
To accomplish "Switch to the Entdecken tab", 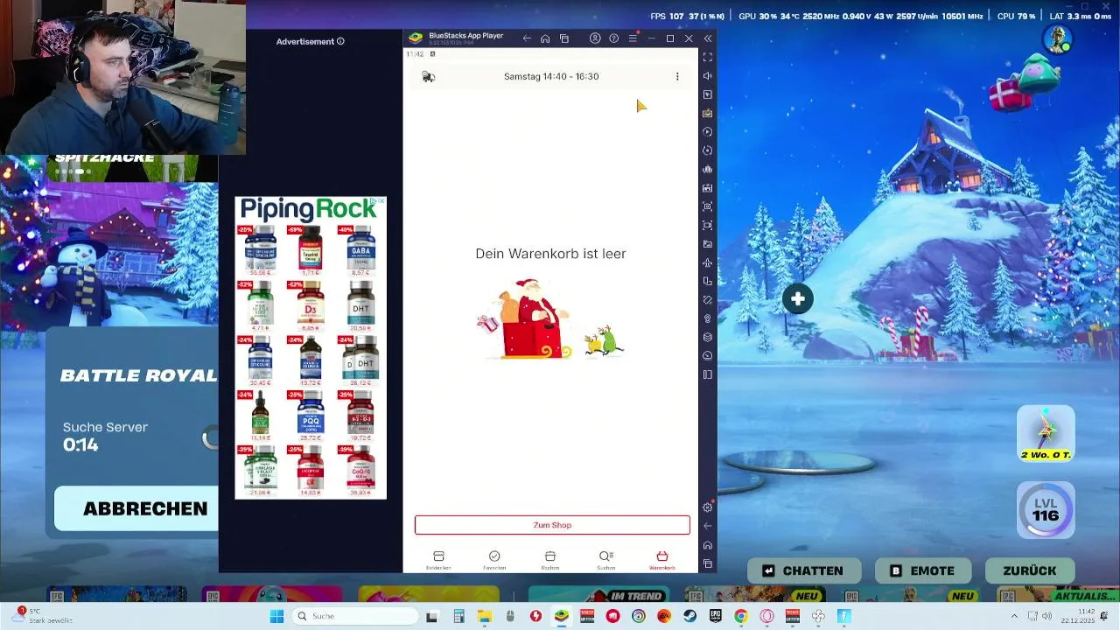I will 438,560.
